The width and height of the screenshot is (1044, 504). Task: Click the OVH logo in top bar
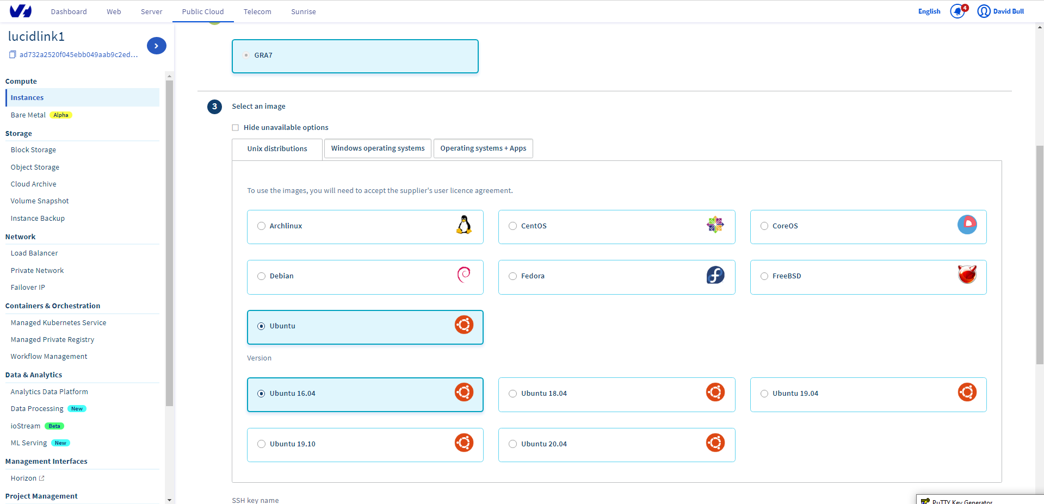click(x=21, y=11)
